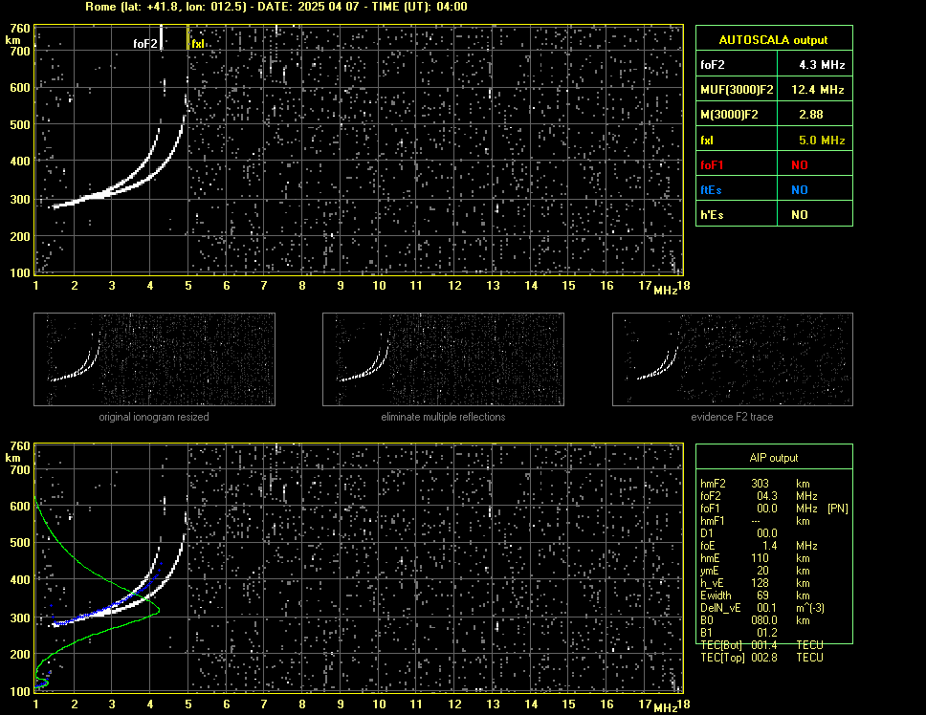Click the 'original ionogram resized' thumbnail
926x715 pixels.
154,359
